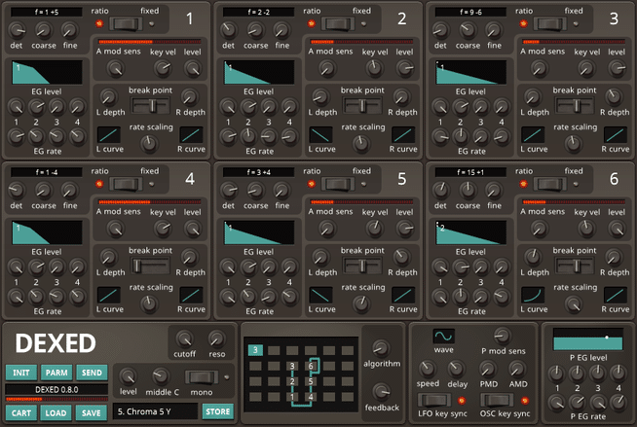The height and width of the screenshot is (427, 637).
Task: Toggle operator 6 ratio/fixed switch
Action: click(x=549, y=184)
